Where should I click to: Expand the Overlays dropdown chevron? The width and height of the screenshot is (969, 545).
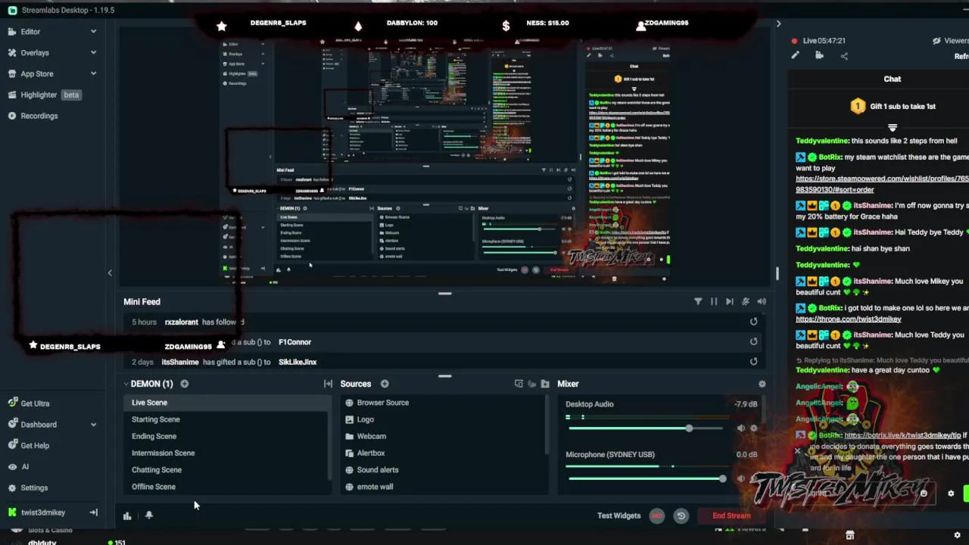pyautogui.click(x=93, y=53)
